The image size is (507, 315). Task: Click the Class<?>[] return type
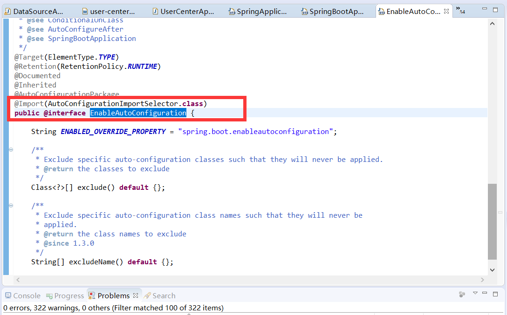(x=52, y=188)
